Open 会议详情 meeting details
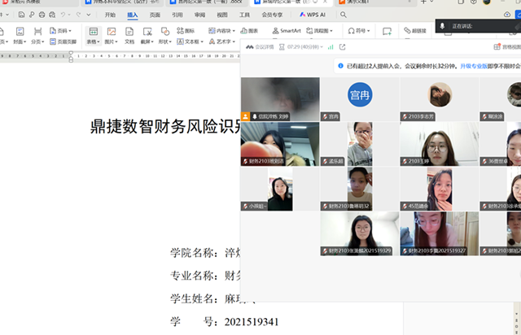This screenshot has height=335, width=521. (x=260, y=47)
